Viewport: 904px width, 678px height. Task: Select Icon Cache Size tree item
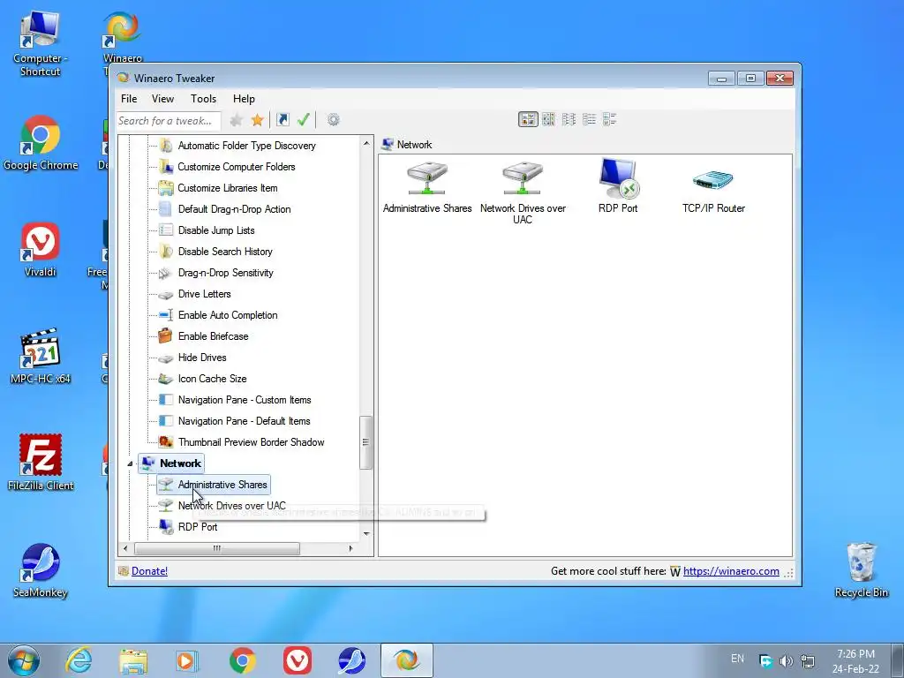coord(212,379)
